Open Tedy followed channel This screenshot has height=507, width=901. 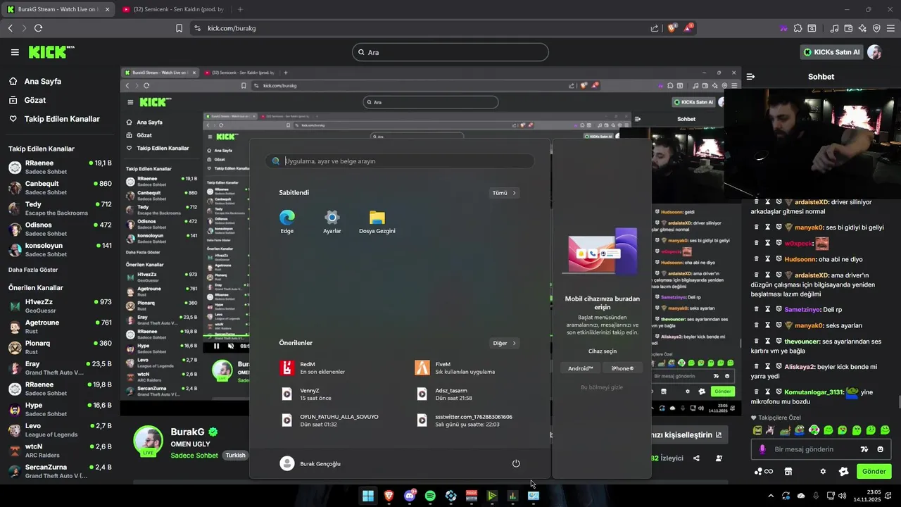coord(60,208)
